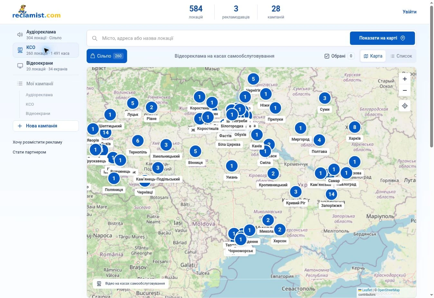Open the Херсон cluster marker with 2
The image size is (434, 298).
coord(279,230)
